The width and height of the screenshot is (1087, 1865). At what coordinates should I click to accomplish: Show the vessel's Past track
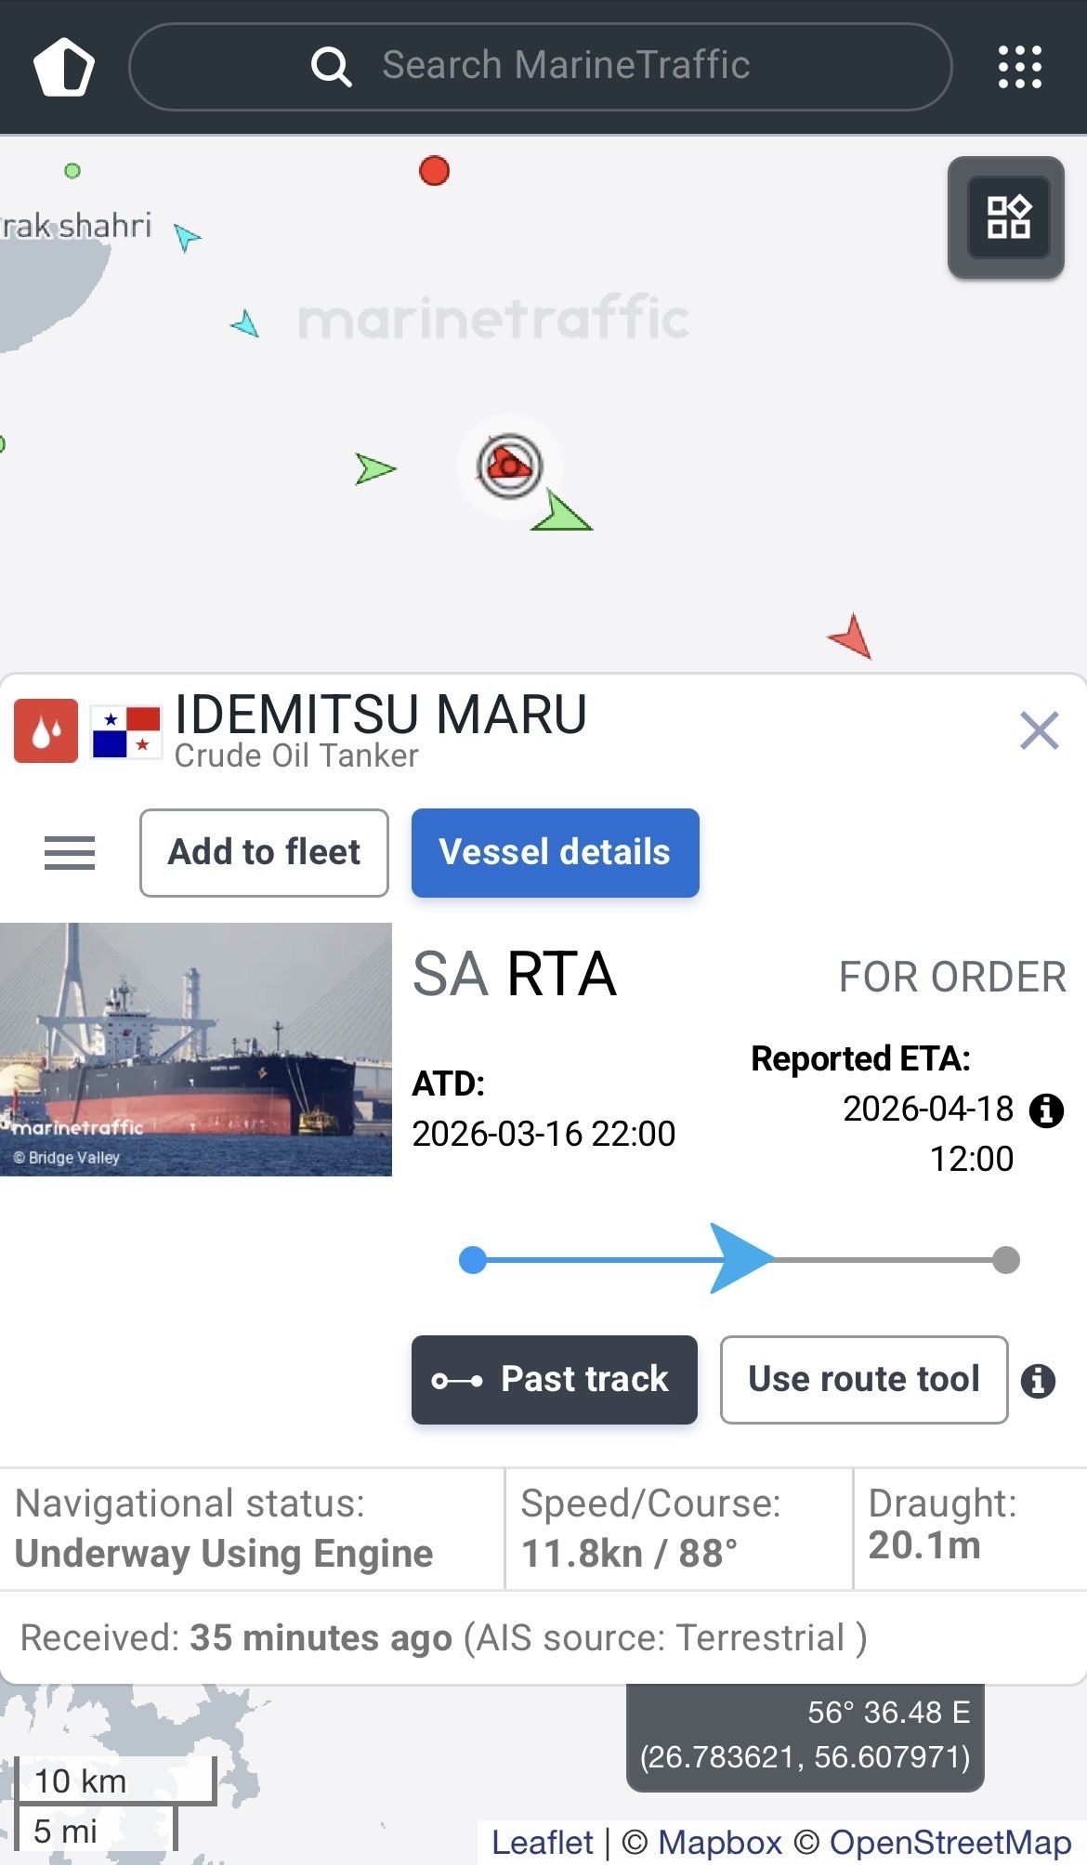(x=554, y=1380)
